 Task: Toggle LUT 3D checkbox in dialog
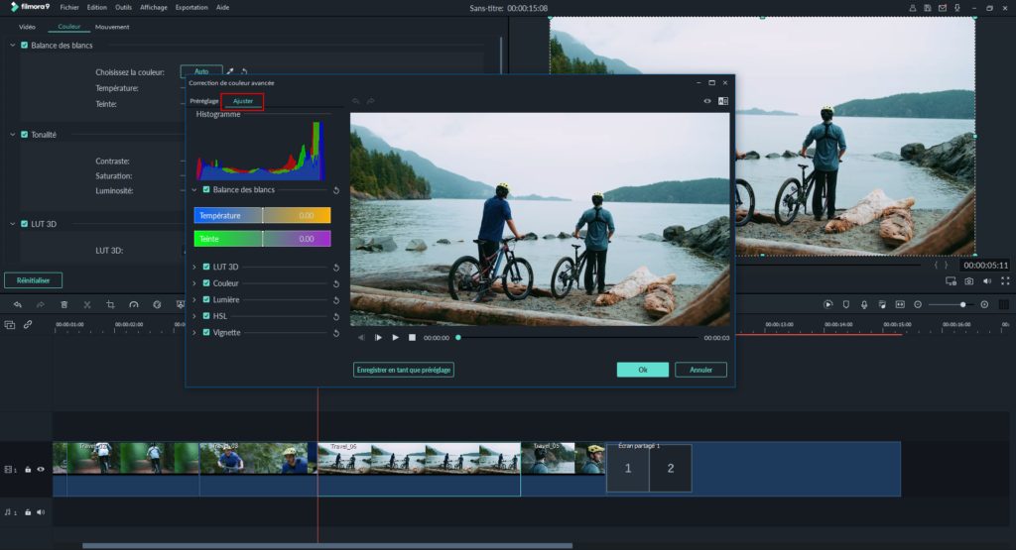click(206, 267)
